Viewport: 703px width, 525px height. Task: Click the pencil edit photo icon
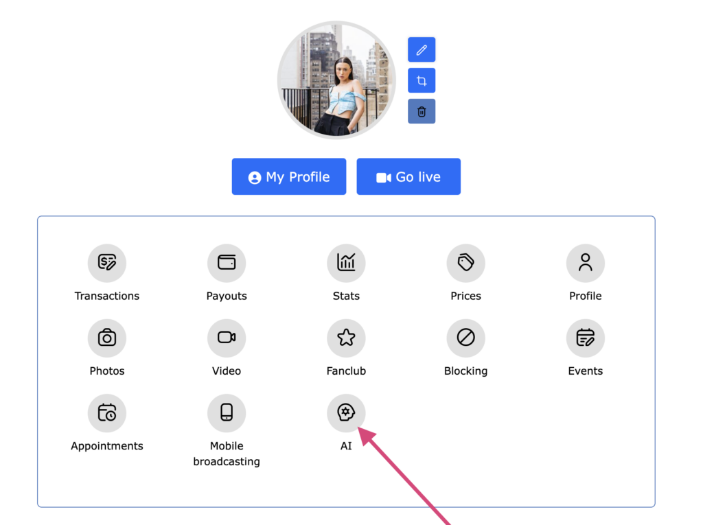coord(422,50)
